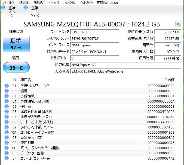
Task: Click the transfer mode field PCIe 3.0 x4
Action: click(x=94, y=52)
